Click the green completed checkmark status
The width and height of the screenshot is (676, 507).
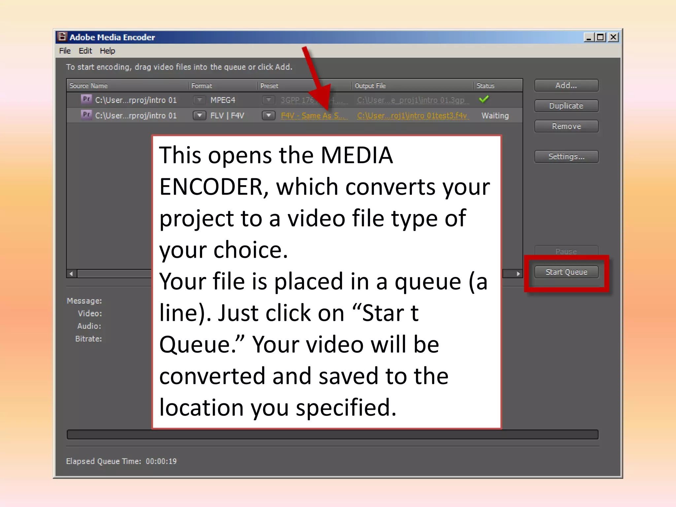(x=484, y=99)
